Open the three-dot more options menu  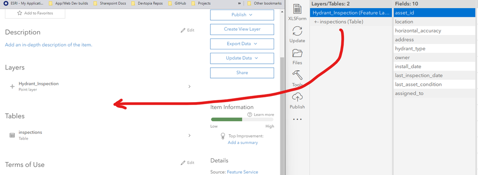[x=297, y=119]
